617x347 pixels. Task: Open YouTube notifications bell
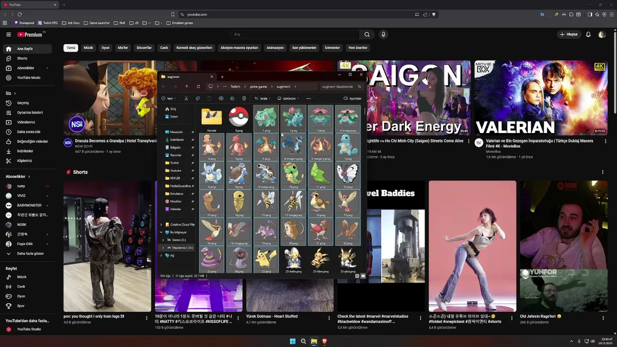click(588, 34)
